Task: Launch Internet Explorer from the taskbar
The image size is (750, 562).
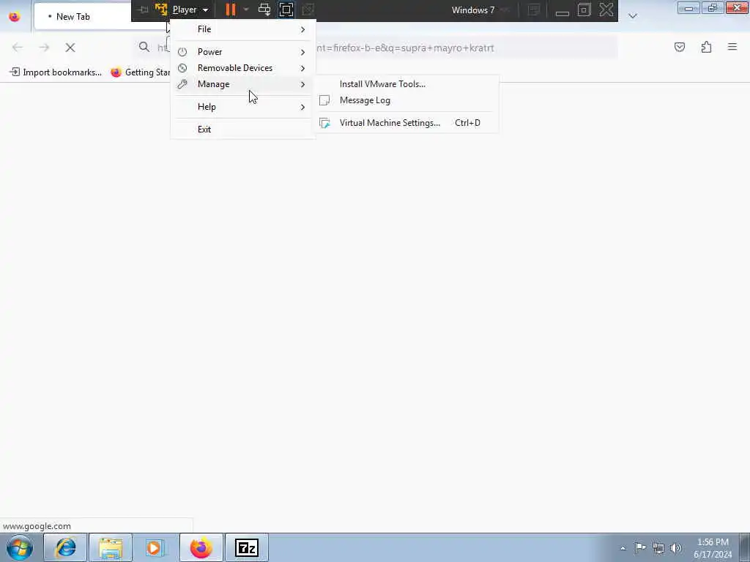Action: click(65, 547)
